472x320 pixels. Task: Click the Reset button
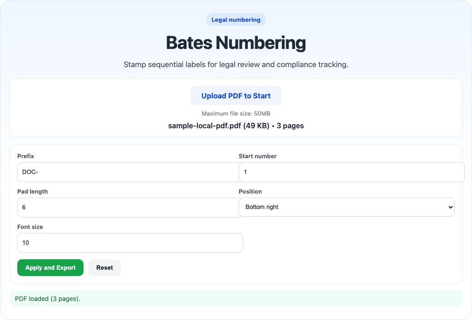(x=104, y=267)
